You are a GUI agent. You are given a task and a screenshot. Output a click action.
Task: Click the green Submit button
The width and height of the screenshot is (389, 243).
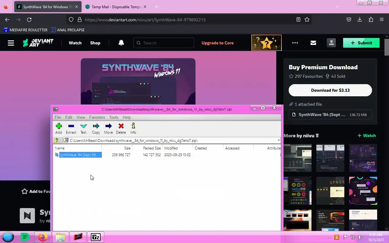tap(361, 43)
